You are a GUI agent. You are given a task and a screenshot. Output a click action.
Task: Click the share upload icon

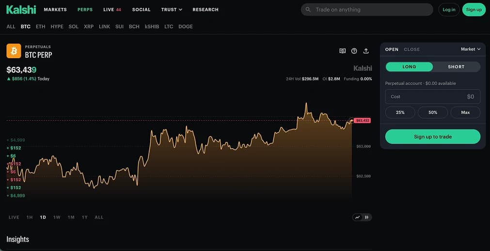click(x=366, y=51)
